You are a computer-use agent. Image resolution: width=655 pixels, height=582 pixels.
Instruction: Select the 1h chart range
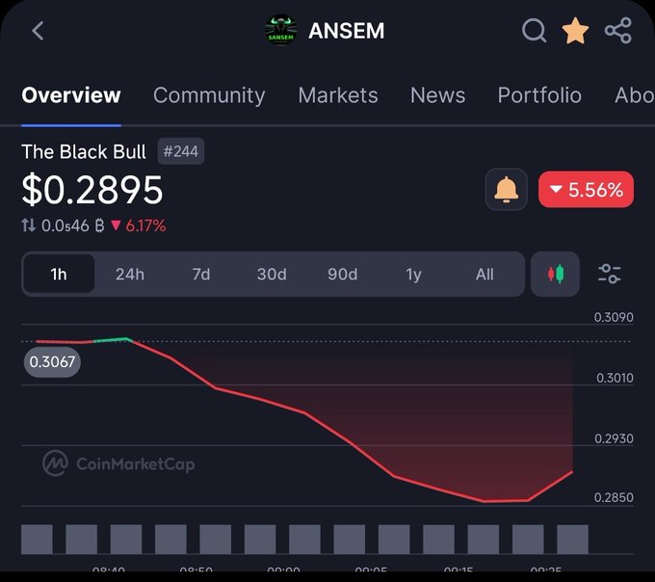59,274
